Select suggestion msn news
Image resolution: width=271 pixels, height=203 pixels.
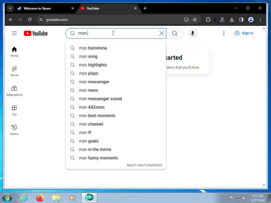pos(116,90)
